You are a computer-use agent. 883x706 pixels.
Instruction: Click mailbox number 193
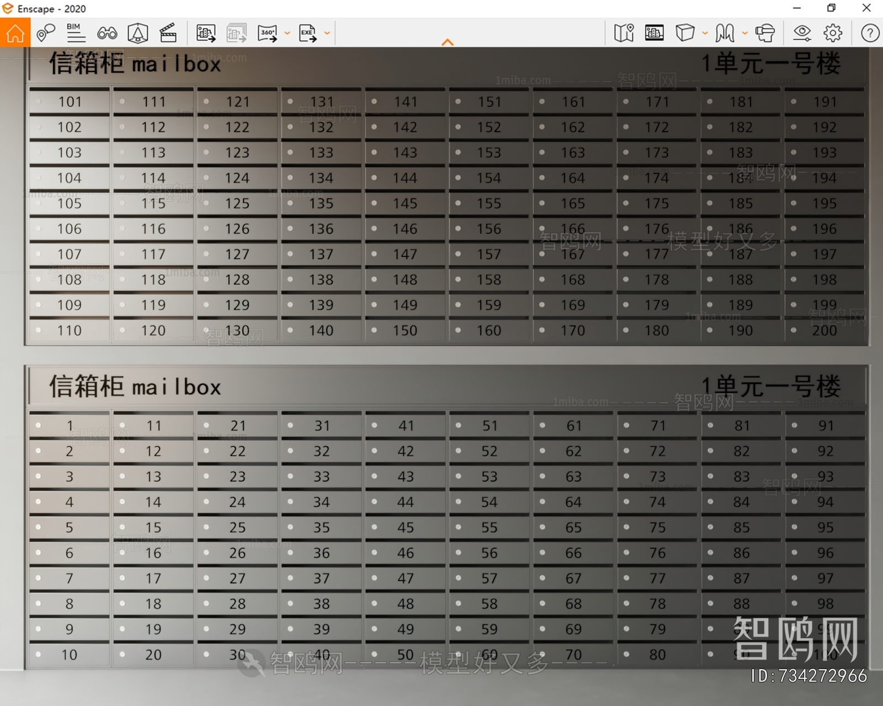coord(825,153)
